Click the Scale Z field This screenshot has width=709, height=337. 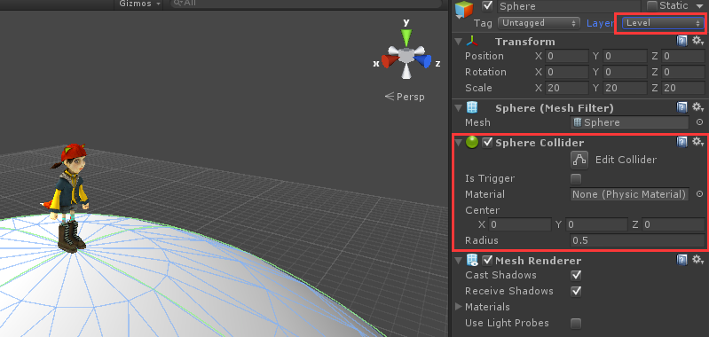(x=683, y=88)
